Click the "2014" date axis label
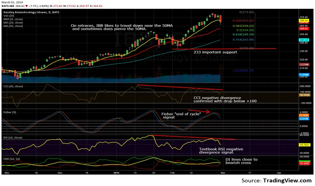This screenshot has width=315, height=186. (x=116, y=173)
